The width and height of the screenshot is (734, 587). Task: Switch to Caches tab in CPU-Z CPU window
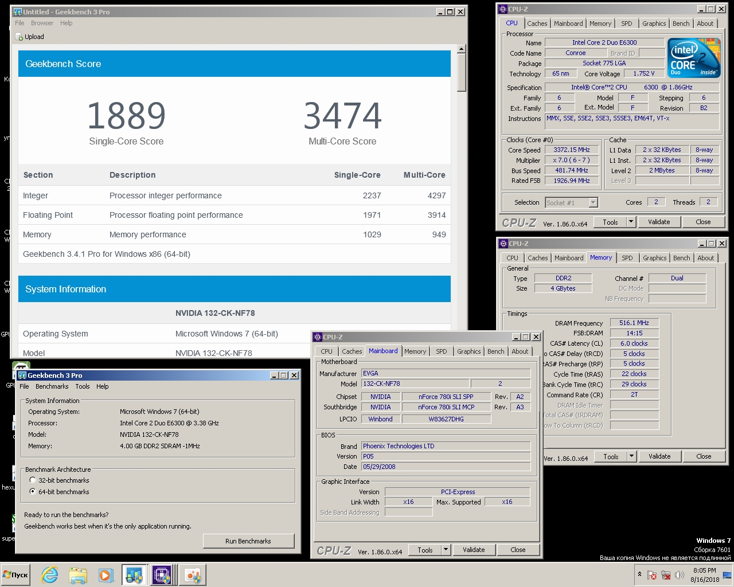coord(537,24)
